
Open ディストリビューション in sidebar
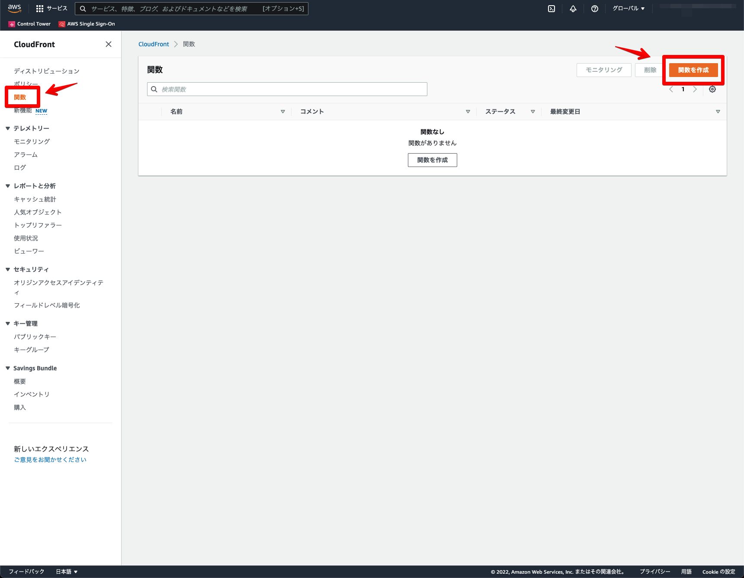(x=47, y=71)
